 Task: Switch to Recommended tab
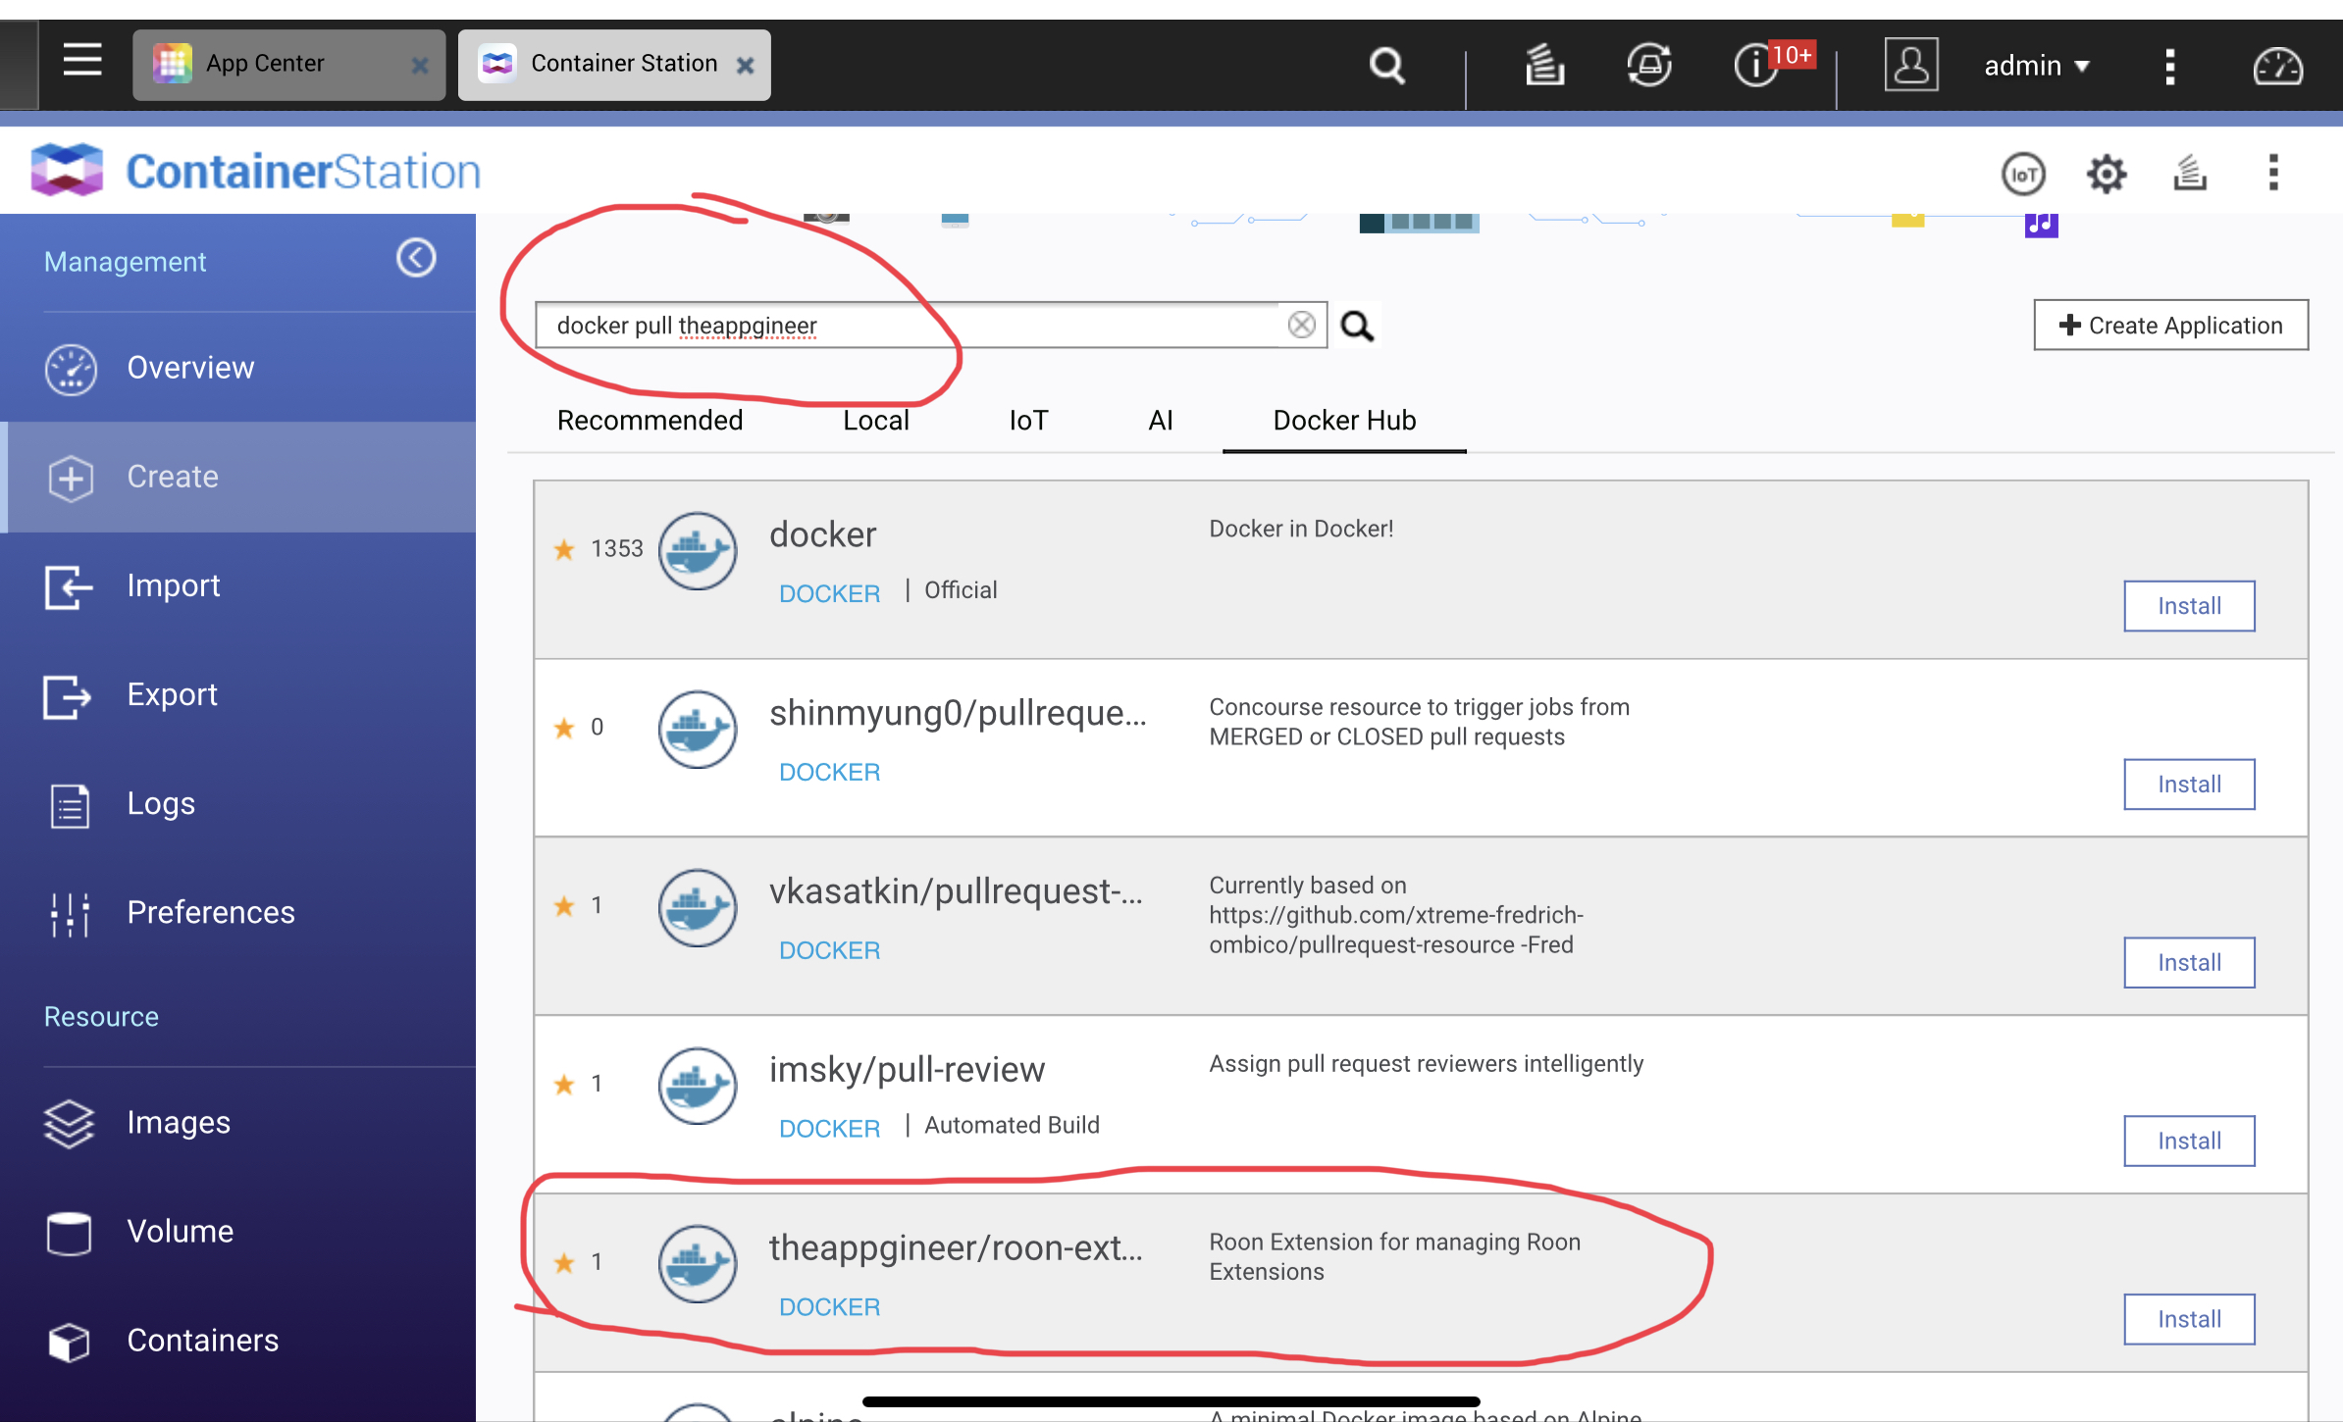(x=650, y=420)
